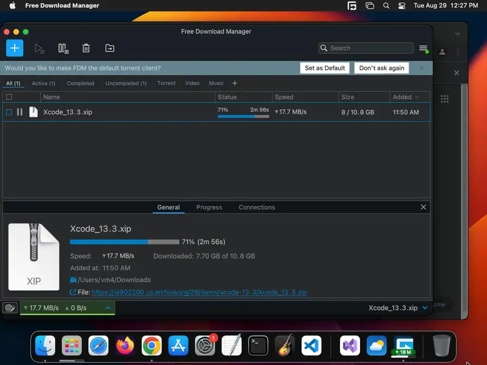
Task: Click the scrollbar in the background window
Action: 464,199
